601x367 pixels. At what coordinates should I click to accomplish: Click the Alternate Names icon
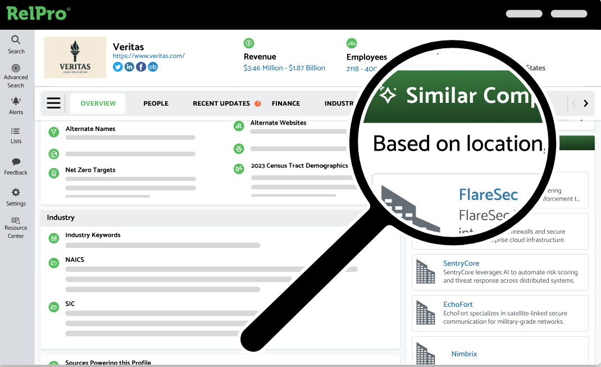point(54,132)
